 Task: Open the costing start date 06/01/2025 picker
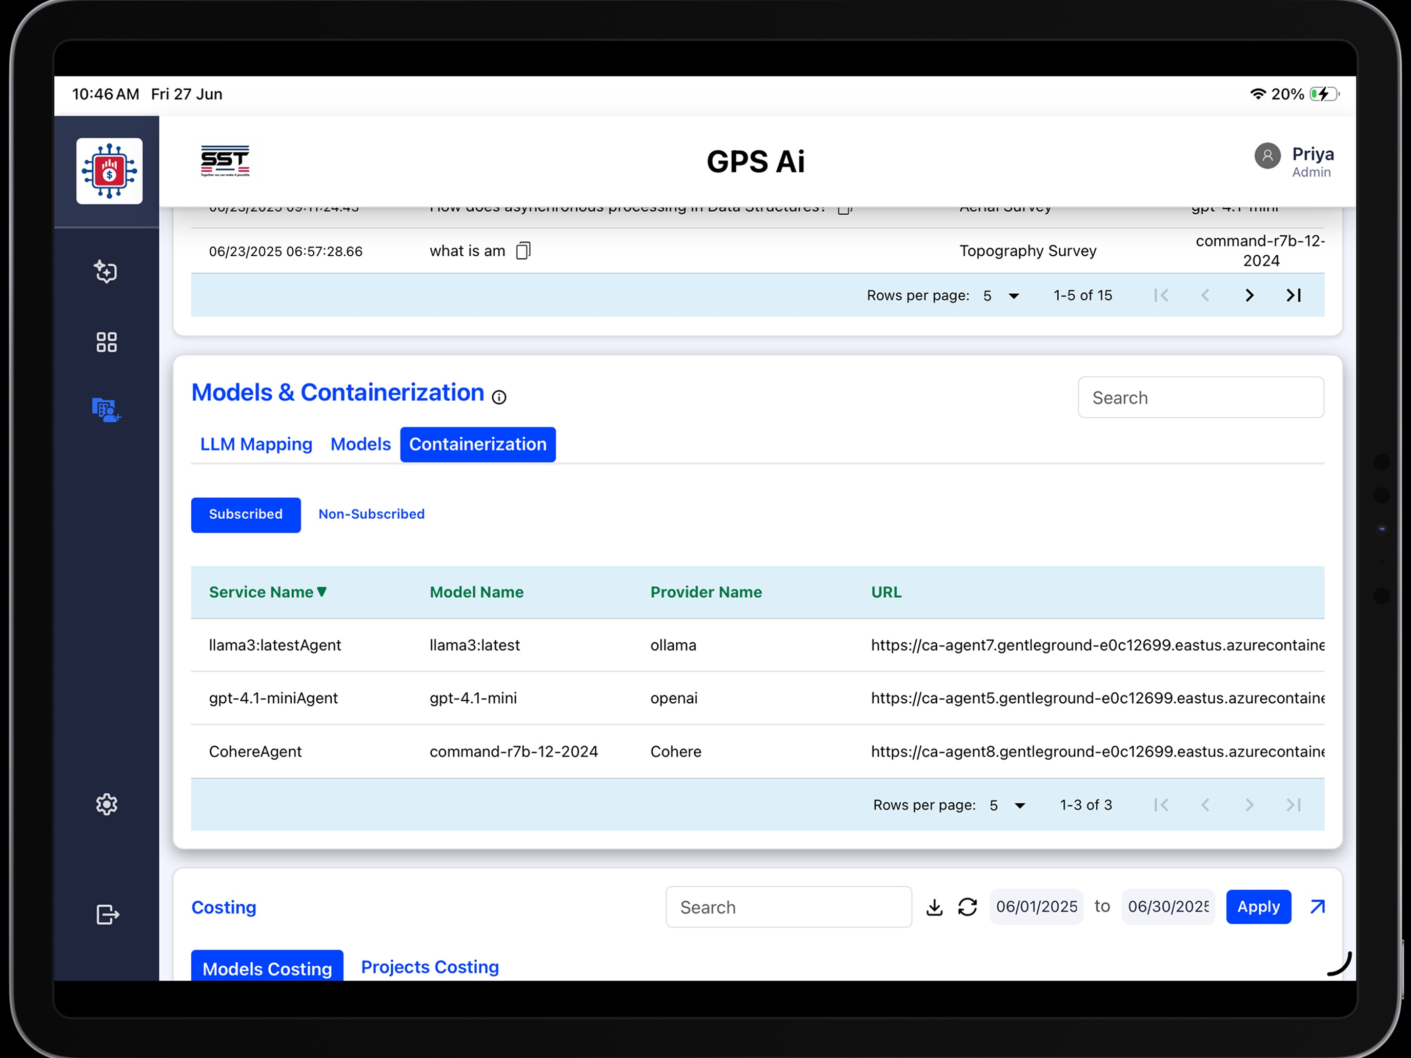pyautogui.click(x=1036, y=907)
